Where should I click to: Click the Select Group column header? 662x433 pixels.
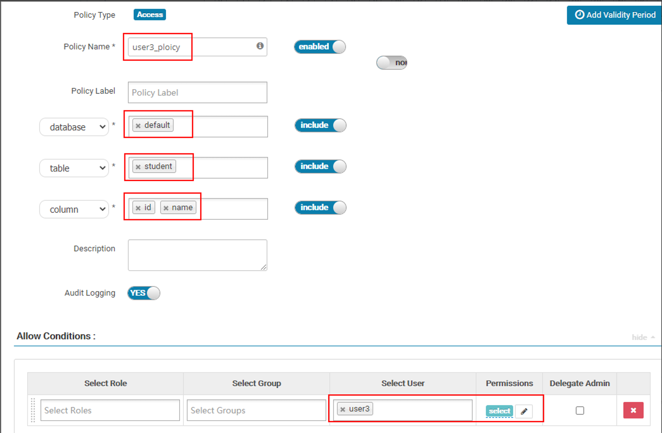point(257,383)
